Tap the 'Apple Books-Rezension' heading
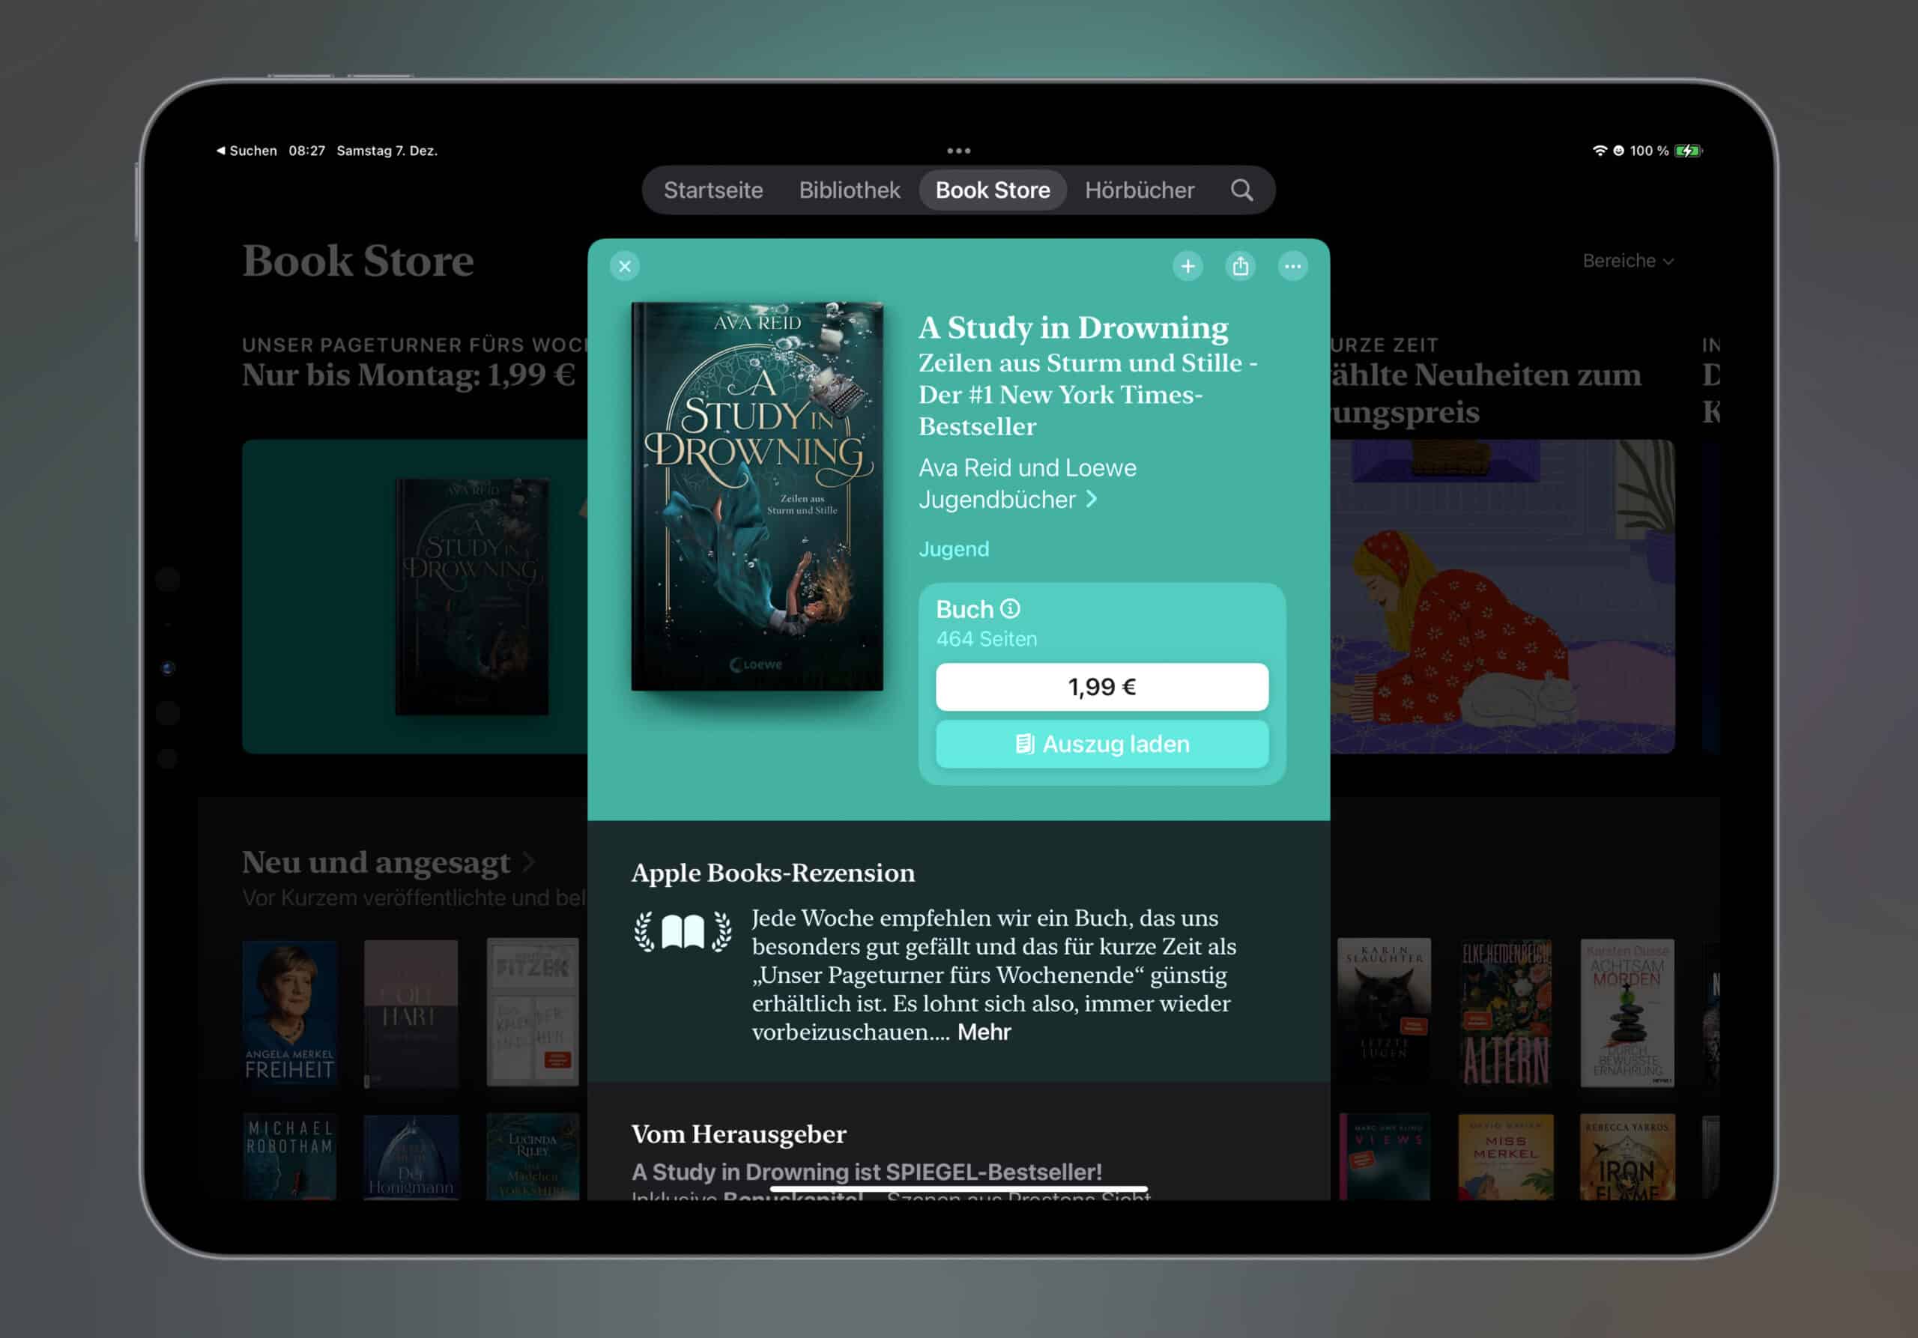 click(x=773, y=873)
